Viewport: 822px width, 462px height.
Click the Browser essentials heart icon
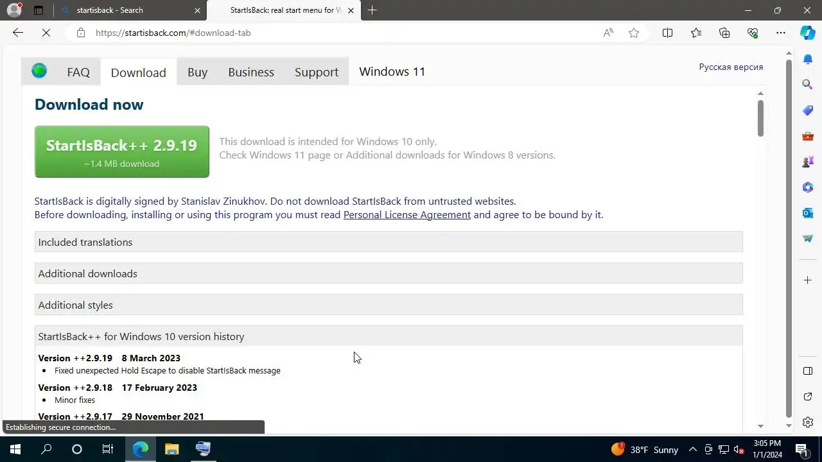[x=753, y=33]
